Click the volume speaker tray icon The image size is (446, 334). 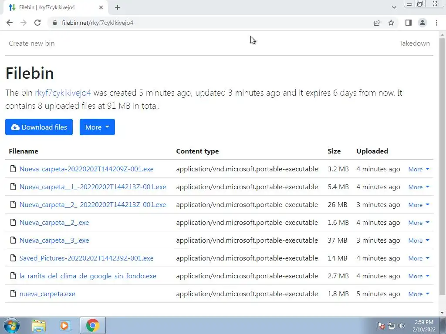pyautogui.click(x=402, y=326)
